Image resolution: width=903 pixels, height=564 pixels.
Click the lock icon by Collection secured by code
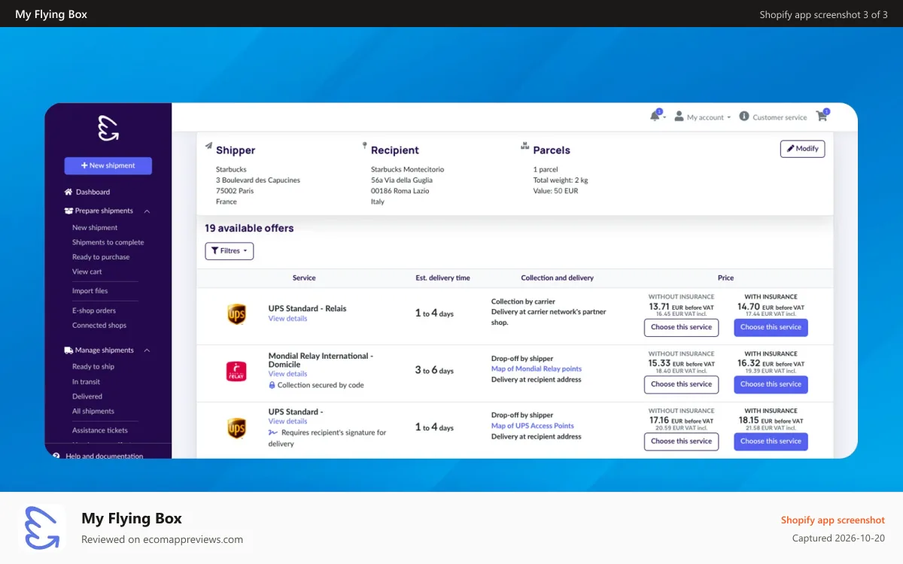[272, 385]
